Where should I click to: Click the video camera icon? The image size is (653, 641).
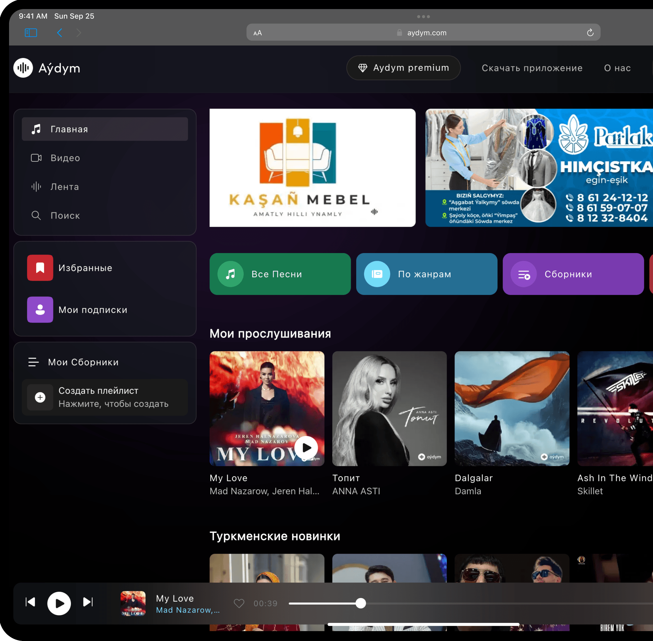(36, 158)
